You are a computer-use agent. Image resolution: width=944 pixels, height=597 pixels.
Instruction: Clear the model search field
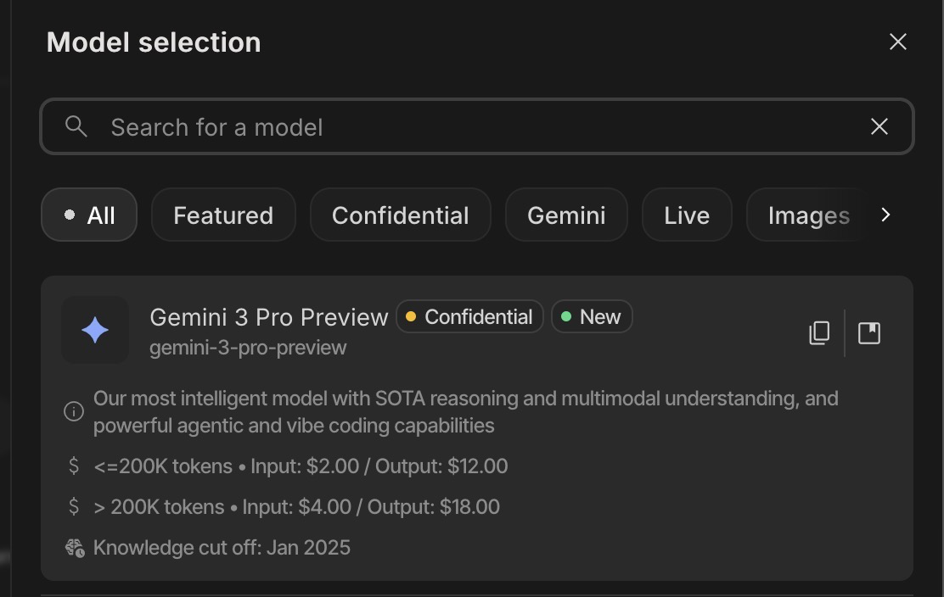point(879,127)
